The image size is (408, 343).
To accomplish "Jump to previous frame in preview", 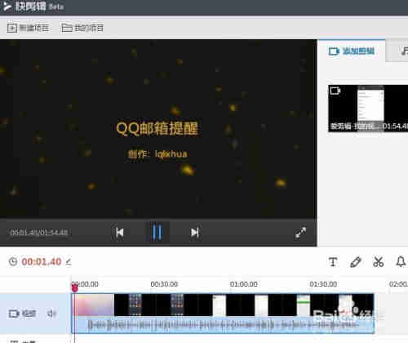I will (120, 233).
